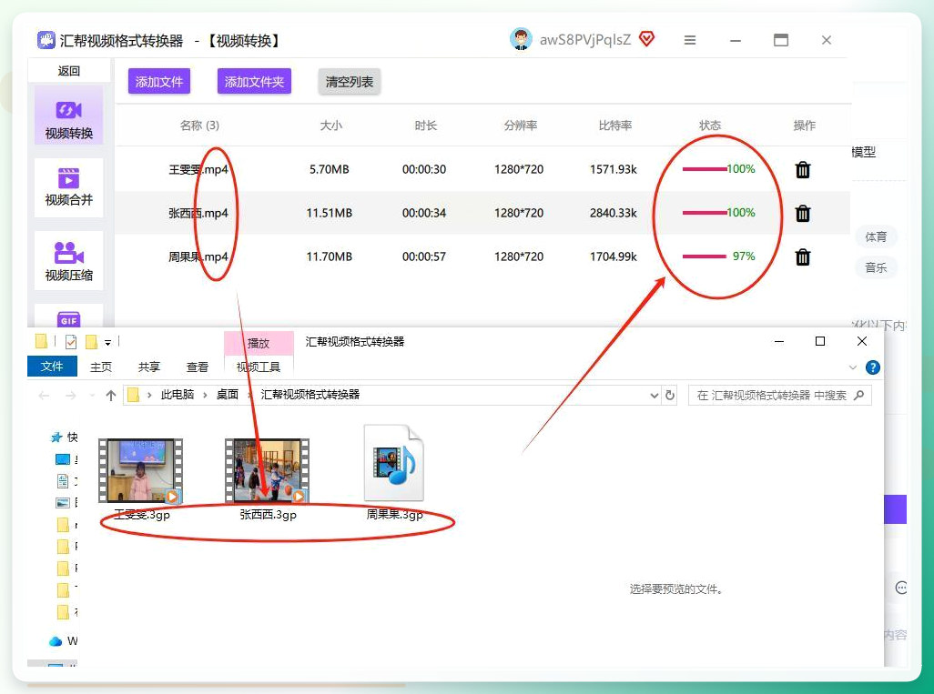
Task: Click the 清空列表 button
Action: point(350,82)
